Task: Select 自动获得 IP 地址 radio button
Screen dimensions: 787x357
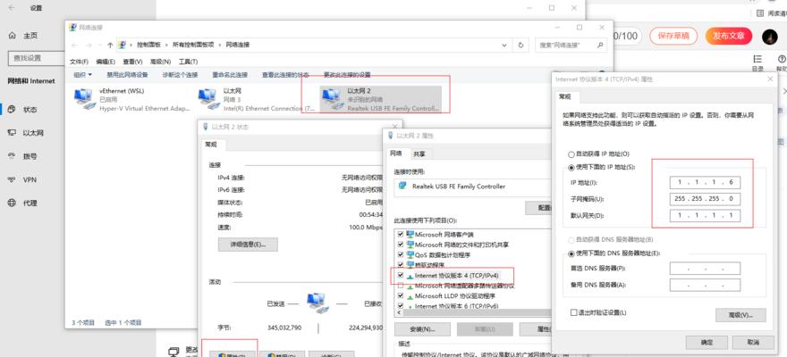Action: click(x=571, y=154)
